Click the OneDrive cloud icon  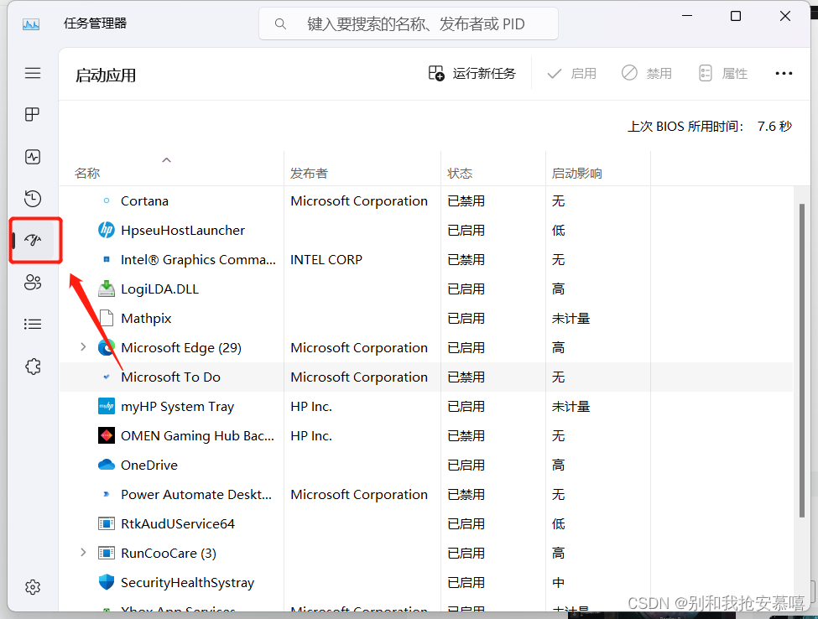point(107,465)
